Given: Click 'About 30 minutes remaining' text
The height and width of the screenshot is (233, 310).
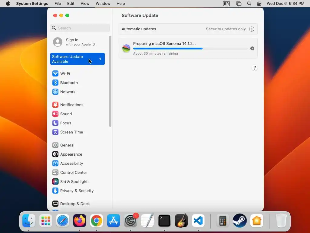Looking at the screenshot, I should click(x=155, y=53).
